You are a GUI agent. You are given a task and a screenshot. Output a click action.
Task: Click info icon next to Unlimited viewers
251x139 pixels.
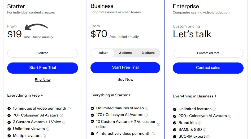48,129
